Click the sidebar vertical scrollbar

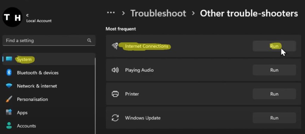(x=95, y=95)
